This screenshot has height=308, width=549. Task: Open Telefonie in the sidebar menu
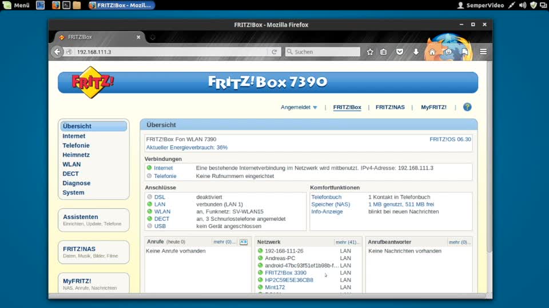[x=76, y=145]
